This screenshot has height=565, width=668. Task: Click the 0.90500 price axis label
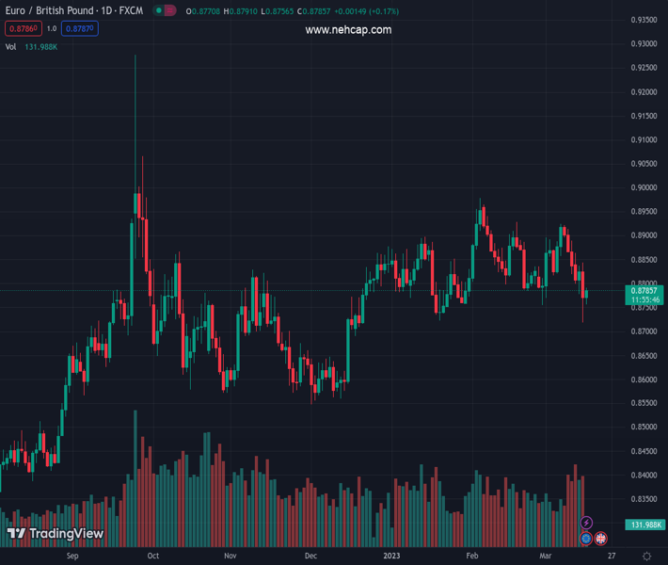pyautogui.click(x=644, y=163)
